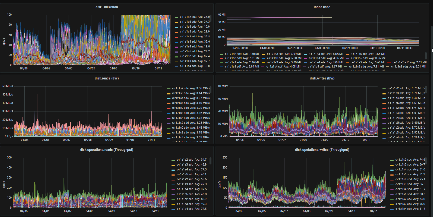
Task: Click red swatch of c-r1z1s2 sdd in disk.Utilization
Action: [176, 37]
